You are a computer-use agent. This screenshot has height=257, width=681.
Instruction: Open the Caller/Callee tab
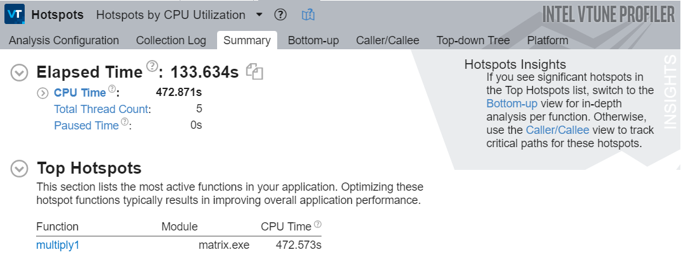coord(387,40)
